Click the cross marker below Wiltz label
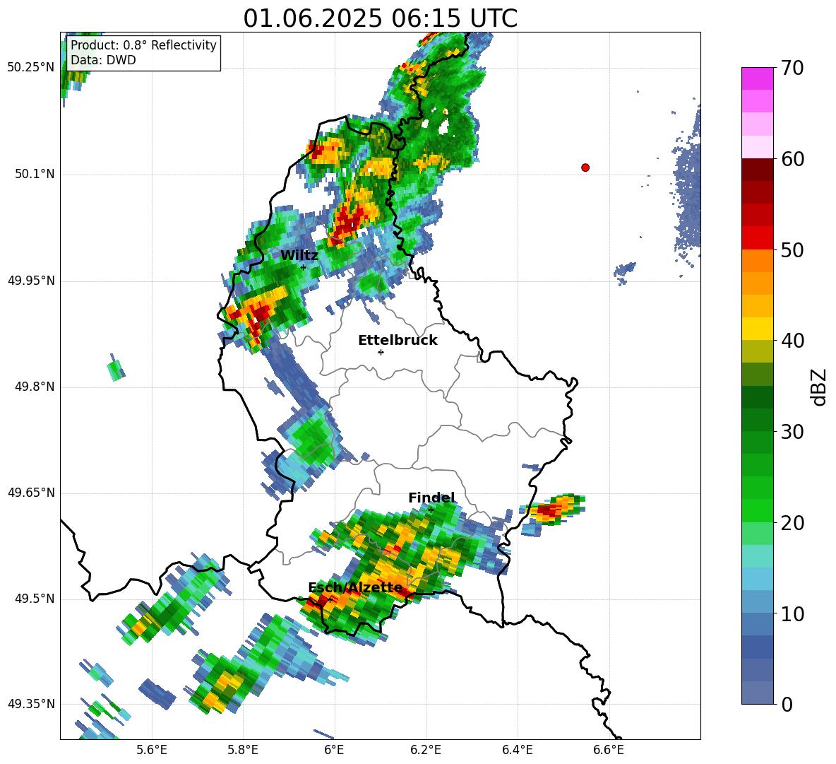This screenshot has width=836, height=764. pos(304,267)
